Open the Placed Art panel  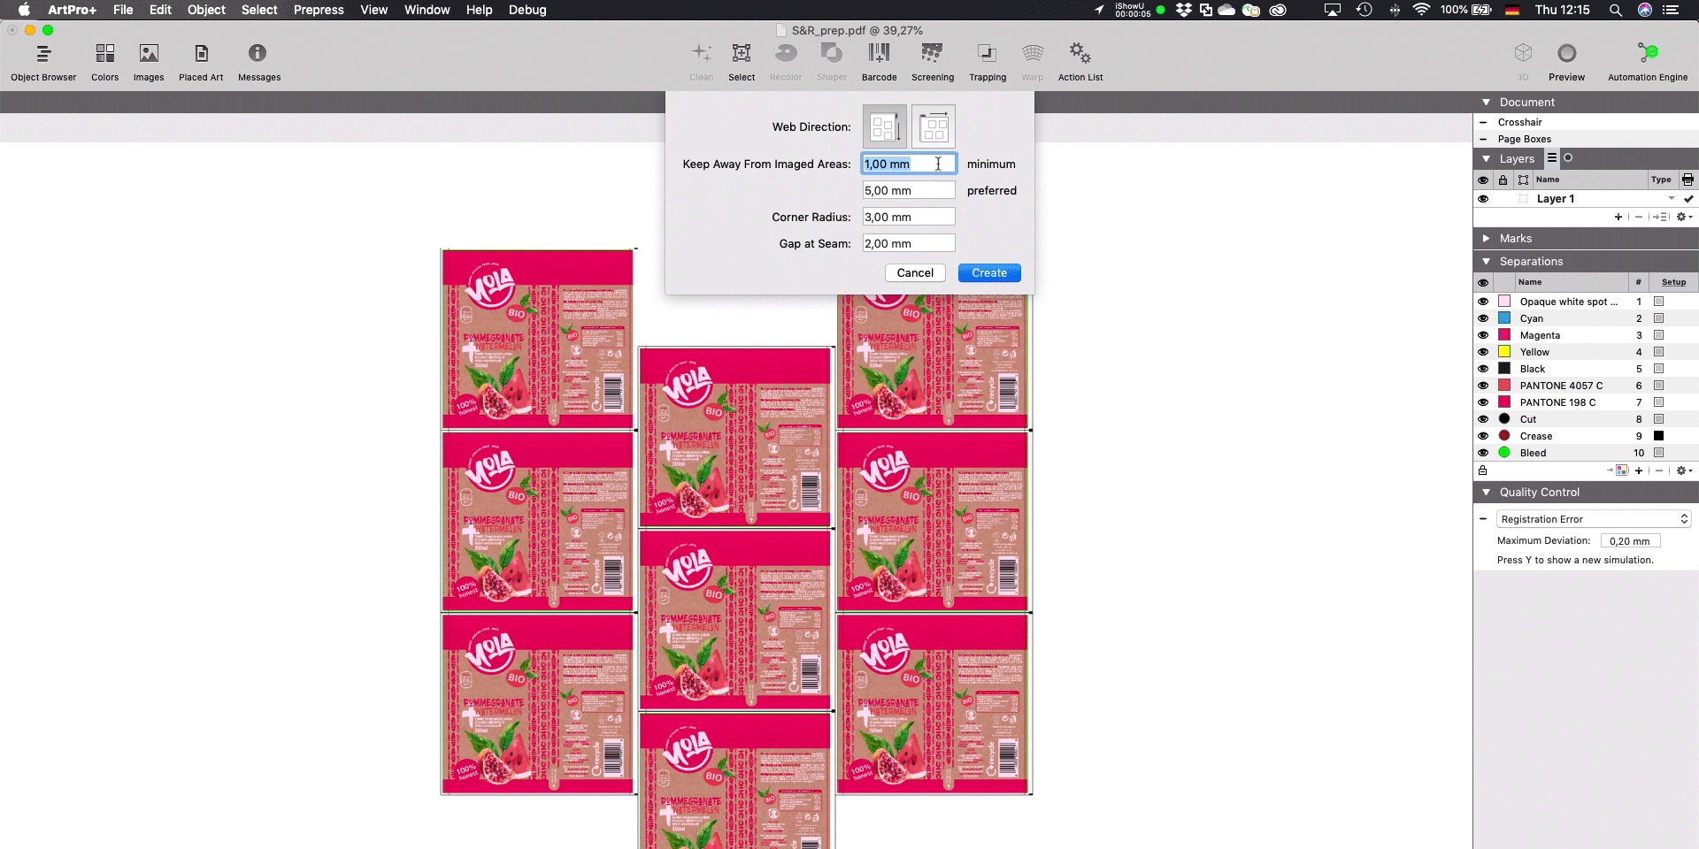pos(201,63)
